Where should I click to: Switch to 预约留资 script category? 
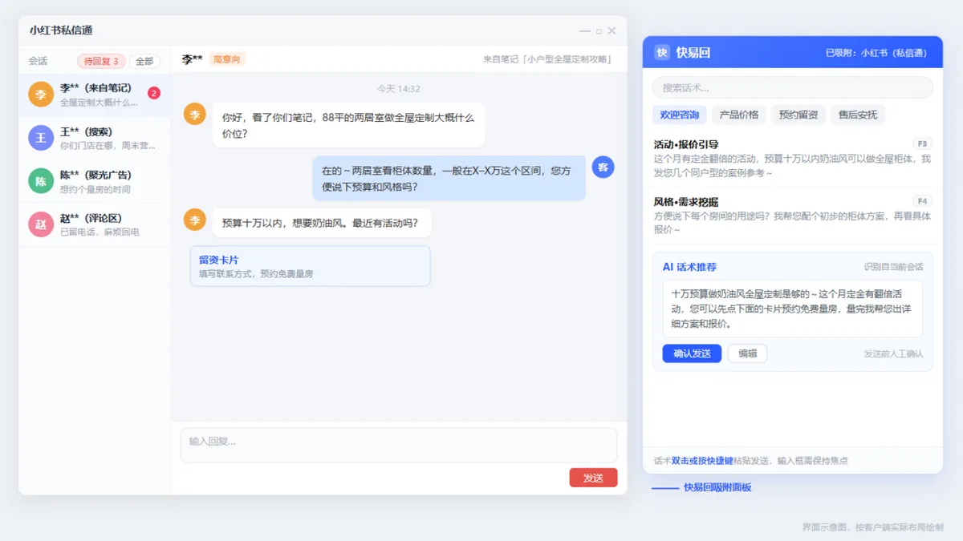[x=798, y=115]
